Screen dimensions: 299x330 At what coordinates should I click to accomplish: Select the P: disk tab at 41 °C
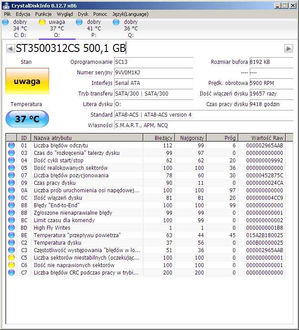[x=94, y=29]
